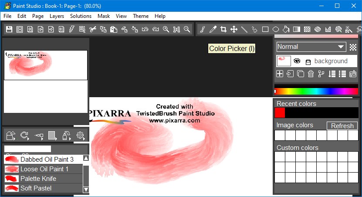Click the layer list icon
The height and width of the screenshot is (197, 362).
342,74
